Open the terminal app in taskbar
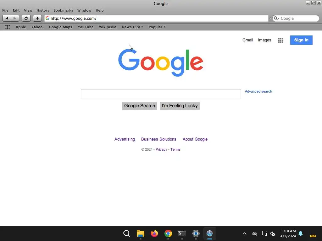 182,233
